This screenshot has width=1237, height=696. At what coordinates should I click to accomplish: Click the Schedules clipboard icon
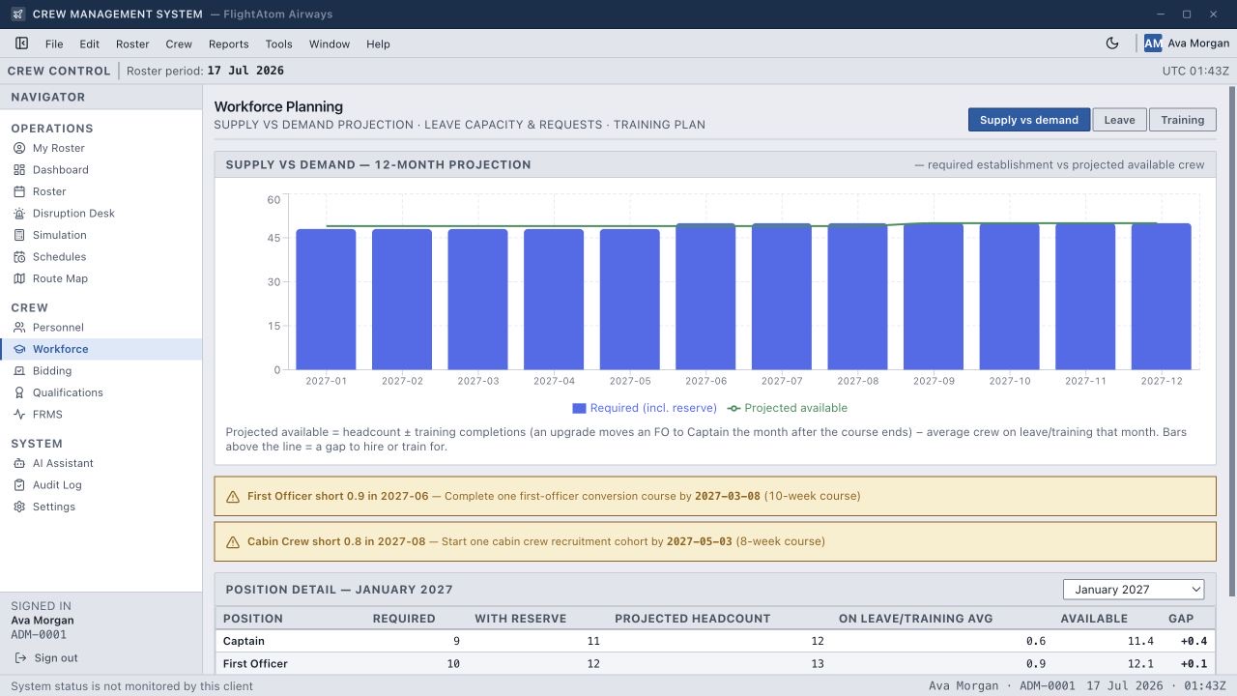(x=19, y=257)
